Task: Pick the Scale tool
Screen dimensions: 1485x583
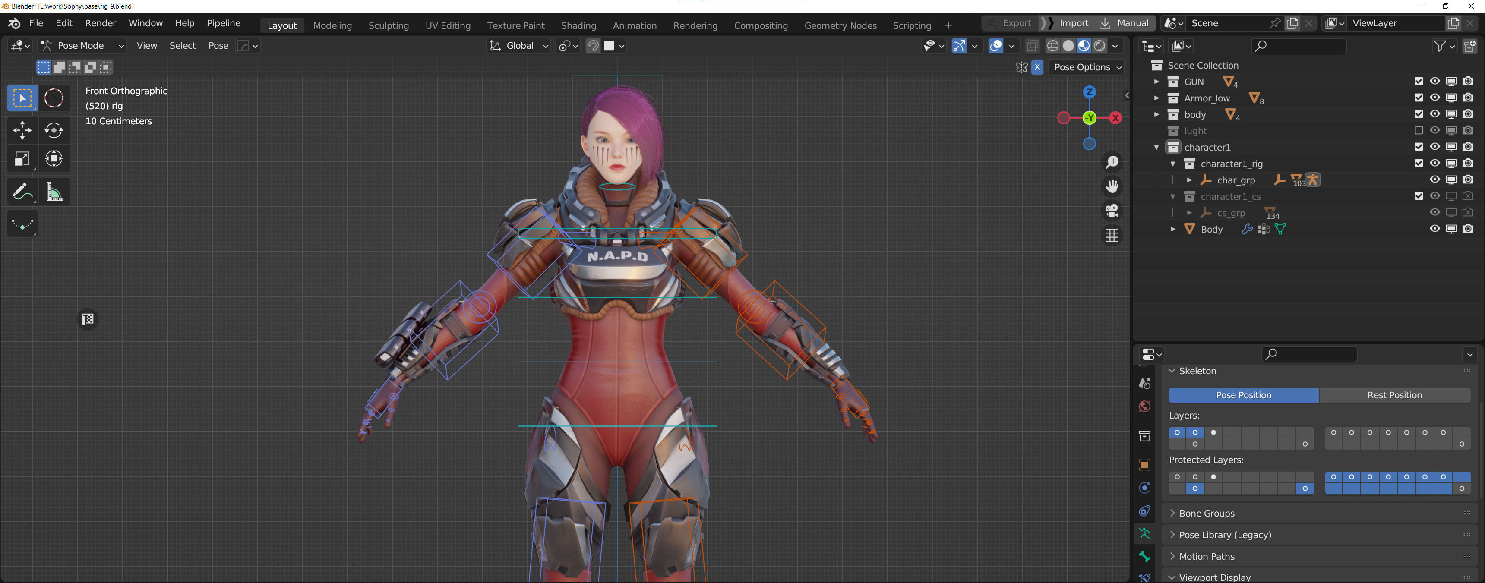Action: click(x=22, y=159)
